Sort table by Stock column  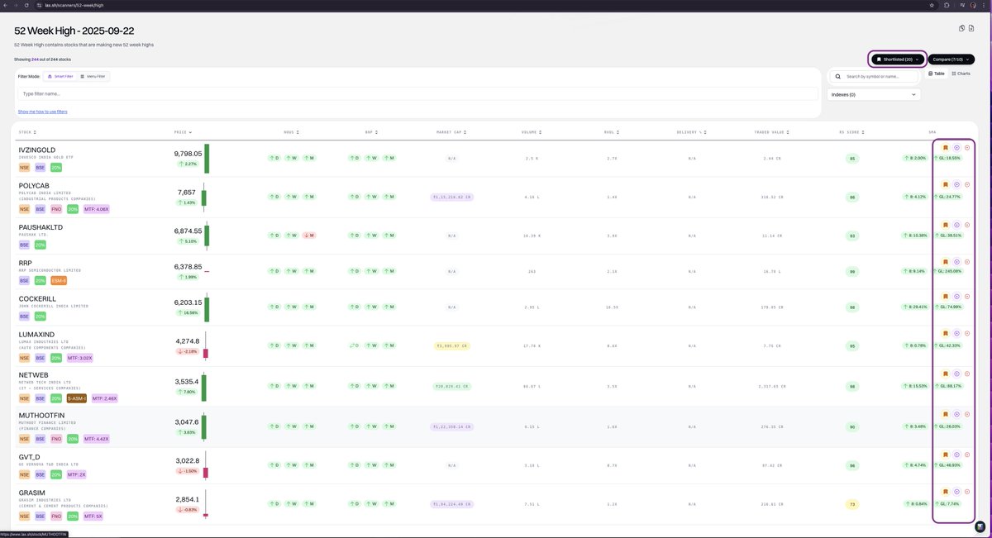tap(27, 132)
